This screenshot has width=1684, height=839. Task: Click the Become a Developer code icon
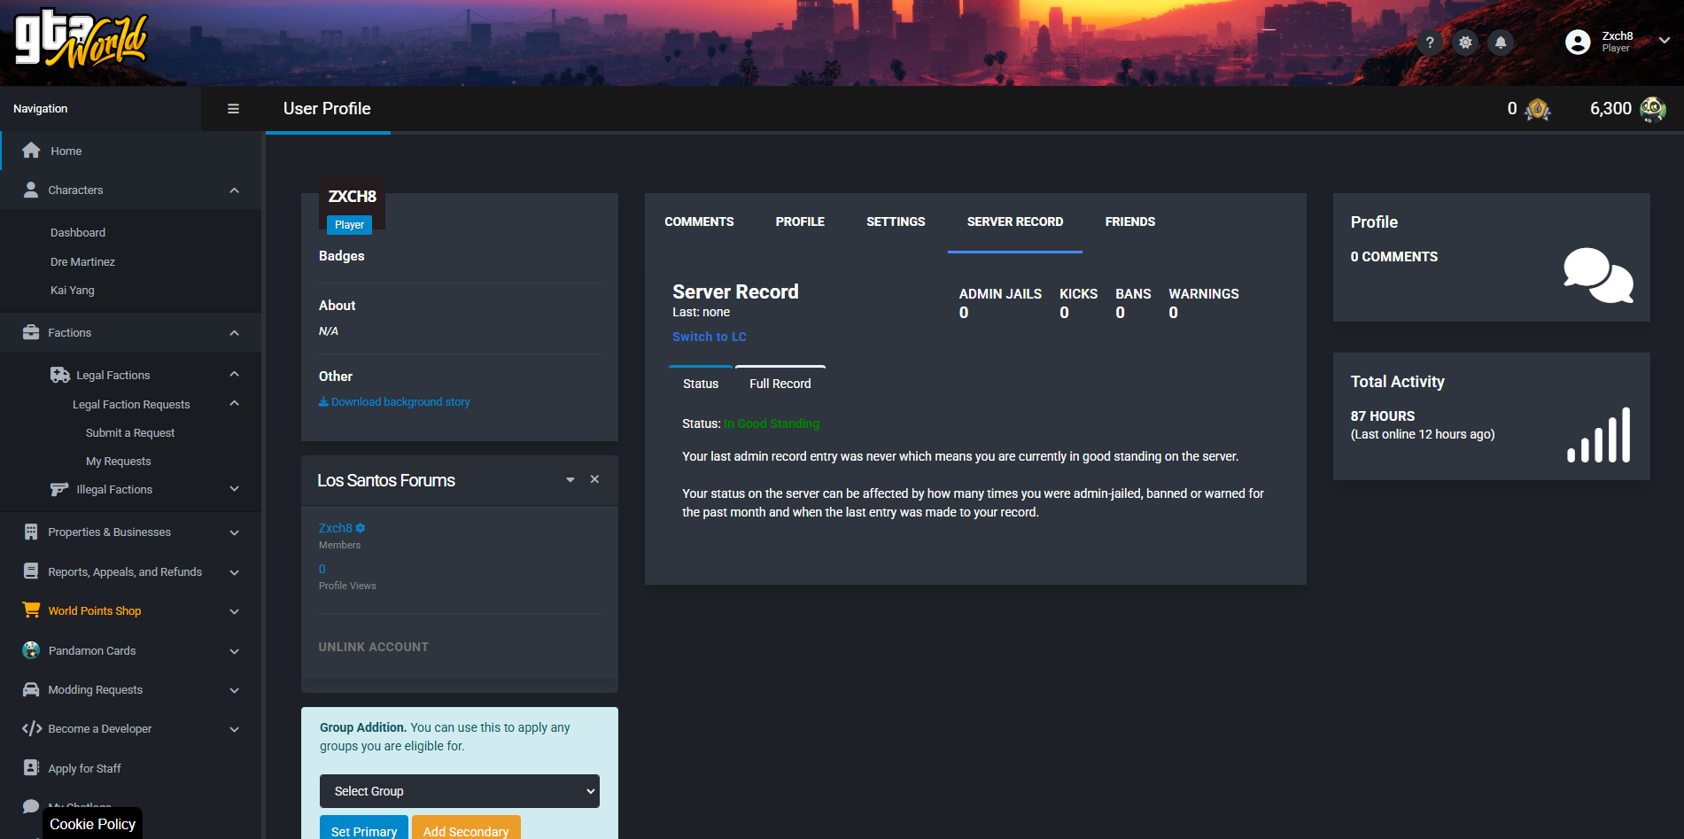coord(32,728)
